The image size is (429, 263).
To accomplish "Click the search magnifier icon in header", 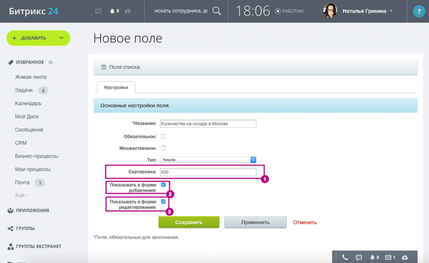I will pos(217,11).
